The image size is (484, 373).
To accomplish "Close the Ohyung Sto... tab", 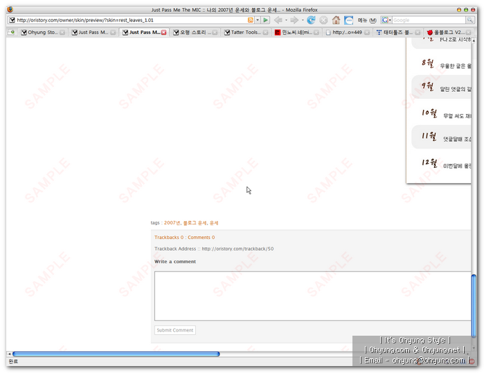I will point(62,32).
